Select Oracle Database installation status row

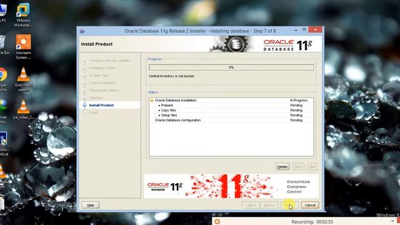(231, 100)
